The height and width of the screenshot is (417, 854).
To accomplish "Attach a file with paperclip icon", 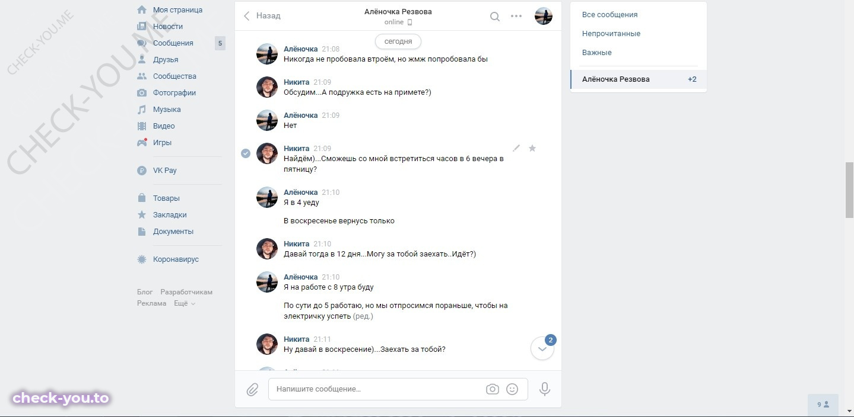I will (x=252, y=389).
